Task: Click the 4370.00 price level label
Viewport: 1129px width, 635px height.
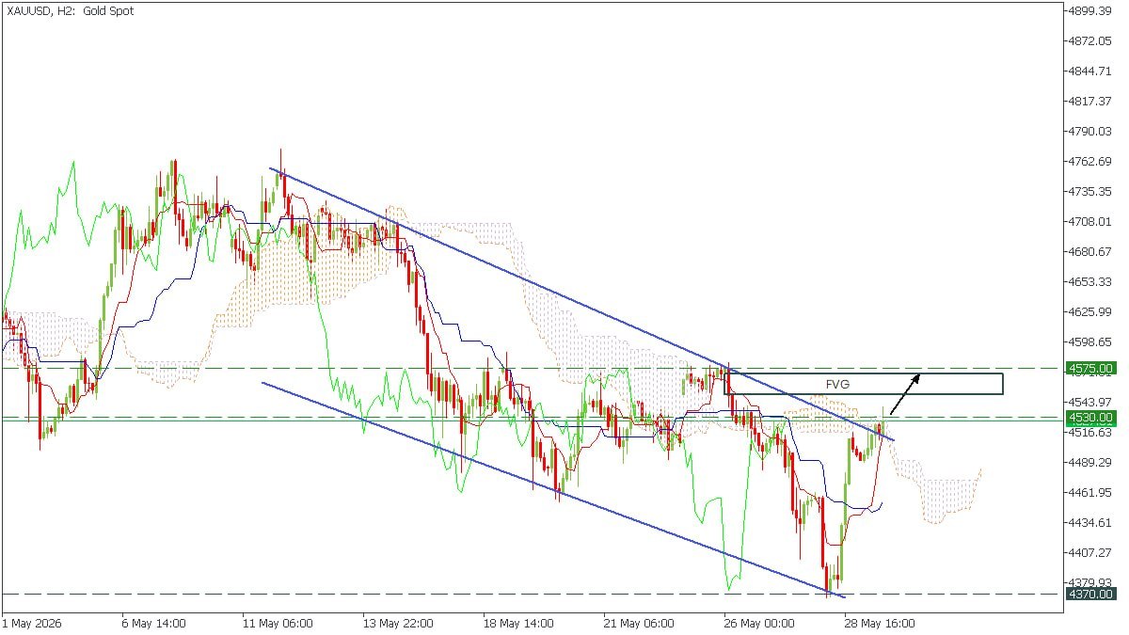Action: [1090, 594]
